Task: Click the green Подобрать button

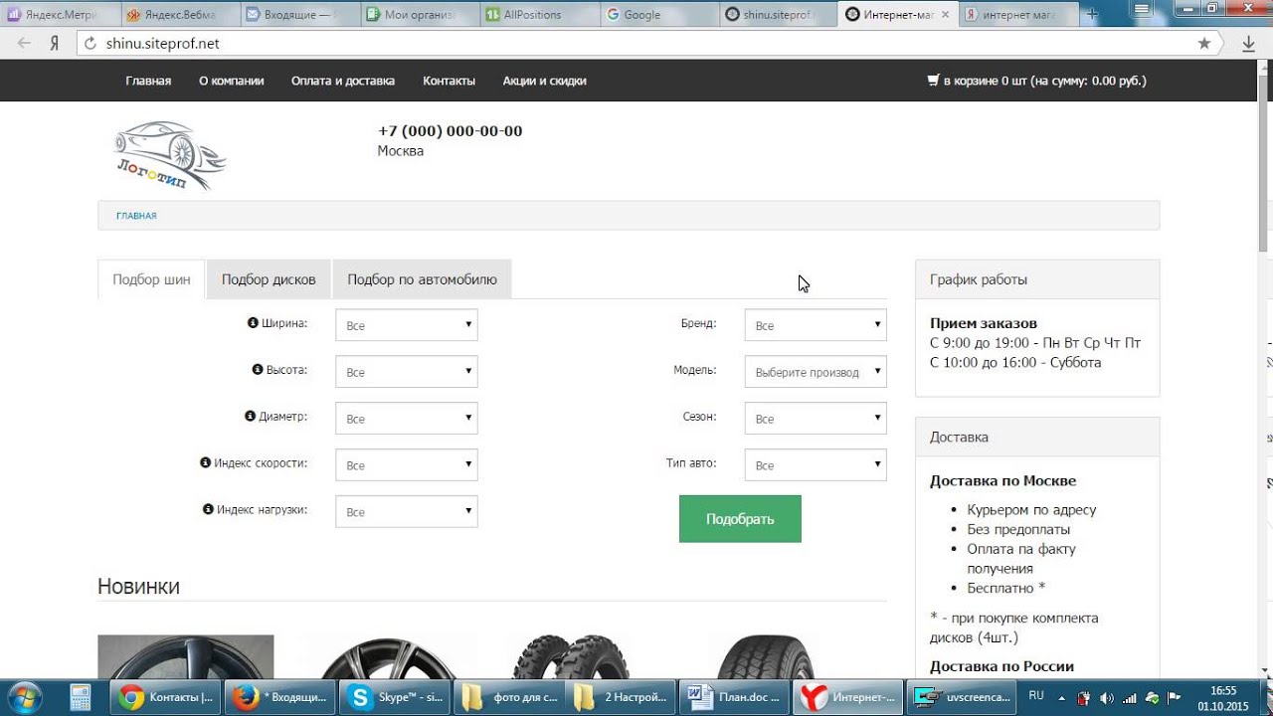Action: [x=740, y=519]
